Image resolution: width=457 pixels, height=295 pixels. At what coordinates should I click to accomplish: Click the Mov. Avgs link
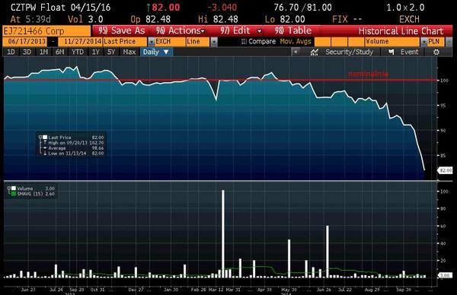coord(296,42)
